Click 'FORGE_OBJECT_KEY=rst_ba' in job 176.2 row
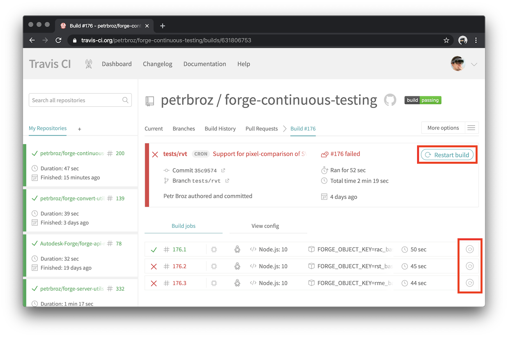Image resolution: width=508 pixels, height=337 pixels. [355, 266]
